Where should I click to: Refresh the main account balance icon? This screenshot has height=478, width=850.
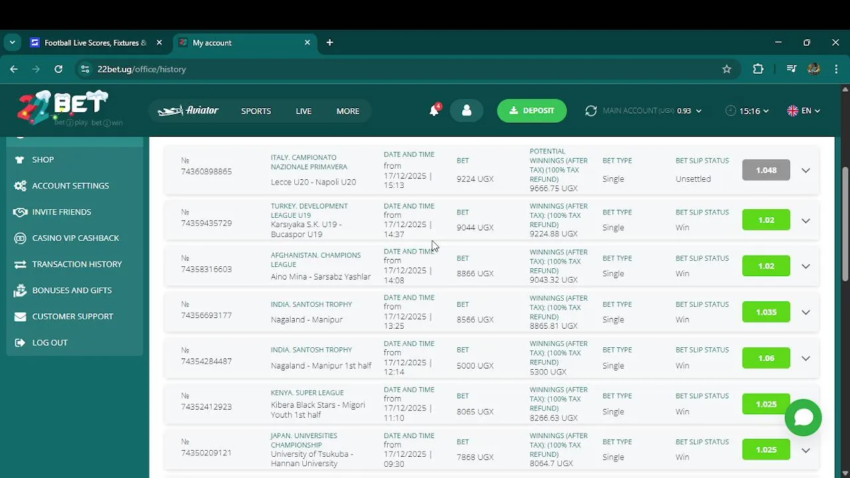(591, 111)
